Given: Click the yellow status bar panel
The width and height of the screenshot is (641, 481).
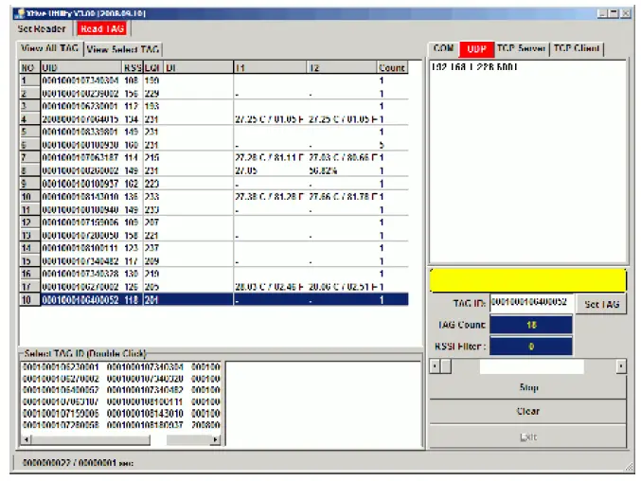Looking at the screenshot, I should (527, 280).
